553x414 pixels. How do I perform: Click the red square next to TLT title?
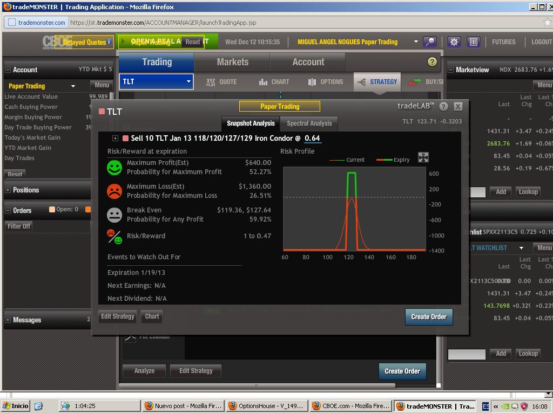click(x=102, y=112)
